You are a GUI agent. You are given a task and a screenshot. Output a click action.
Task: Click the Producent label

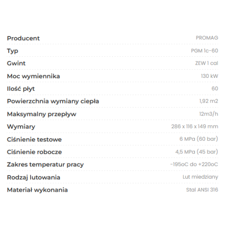pos(23,38)
